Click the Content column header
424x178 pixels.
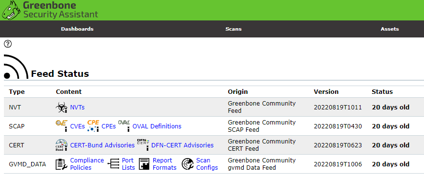click(69, 92)
